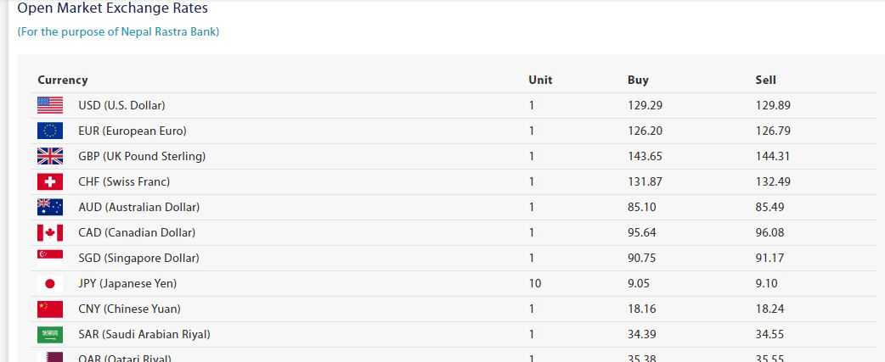Click the Swiss flag icon
885x362 pixels.
click(x=50, y=181)
